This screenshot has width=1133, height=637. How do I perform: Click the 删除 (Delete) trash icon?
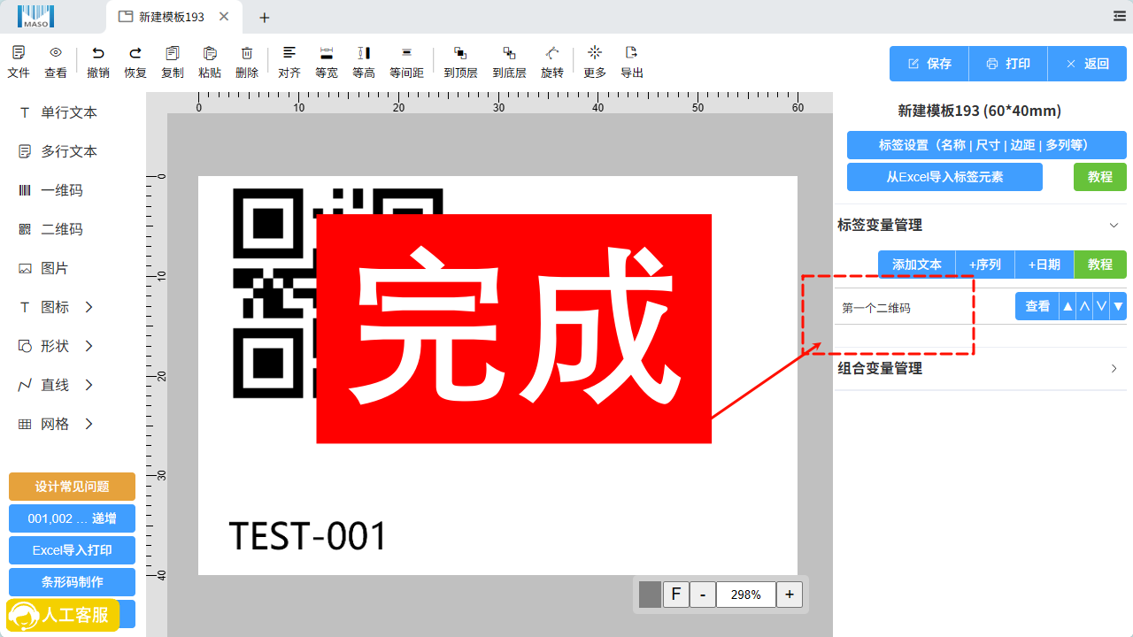point(247,62)
